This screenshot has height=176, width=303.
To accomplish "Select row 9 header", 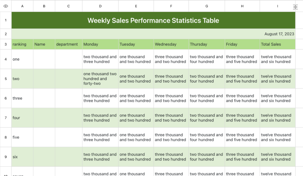I will coord(6,157).
